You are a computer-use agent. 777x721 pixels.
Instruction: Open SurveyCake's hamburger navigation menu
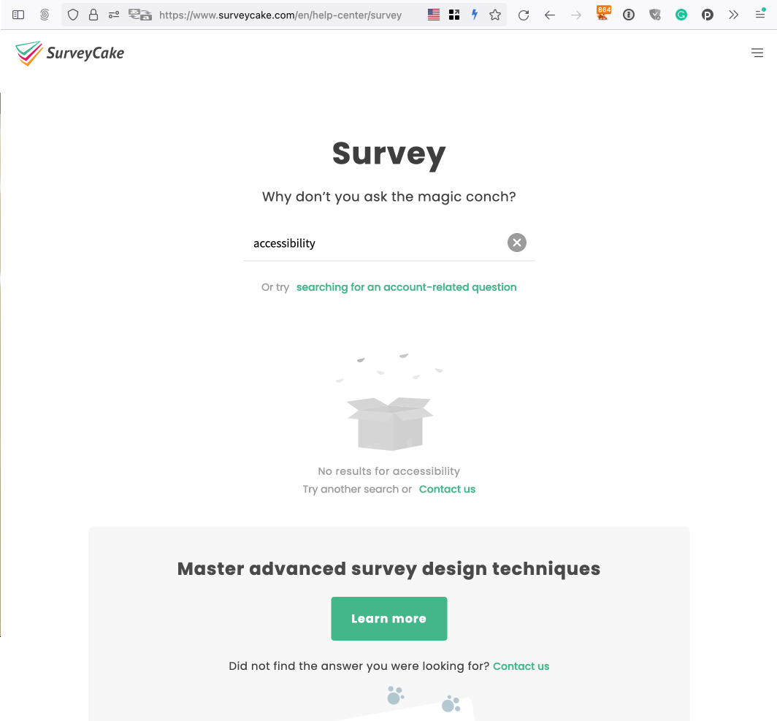(757, 53)
